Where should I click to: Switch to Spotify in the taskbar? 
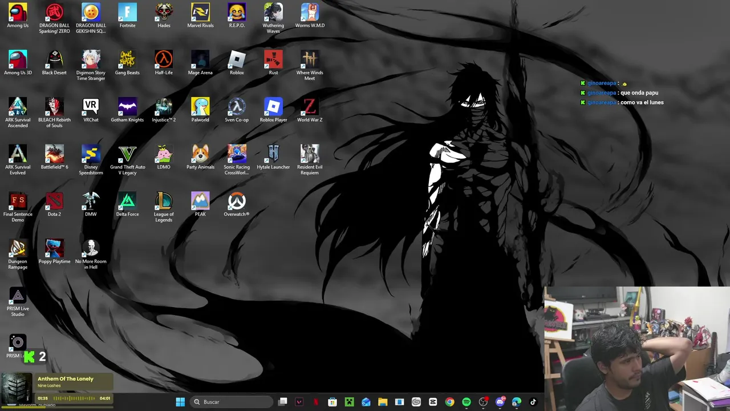(467, 402)
